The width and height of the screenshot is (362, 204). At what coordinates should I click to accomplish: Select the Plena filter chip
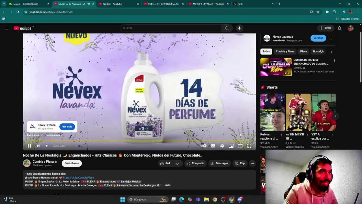coord(303,51)
